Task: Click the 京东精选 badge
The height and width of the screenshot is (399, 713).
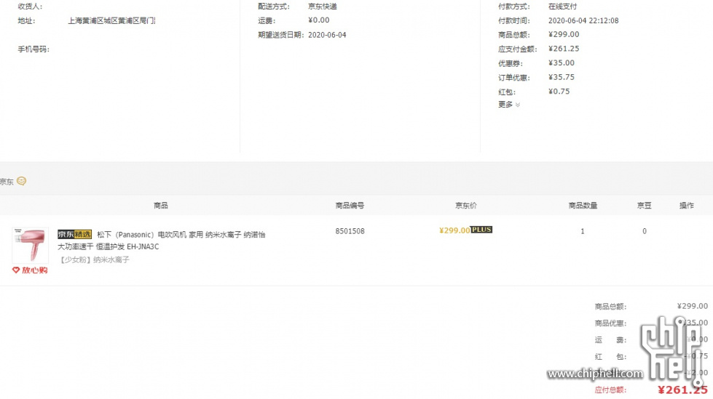Action: 74,234
